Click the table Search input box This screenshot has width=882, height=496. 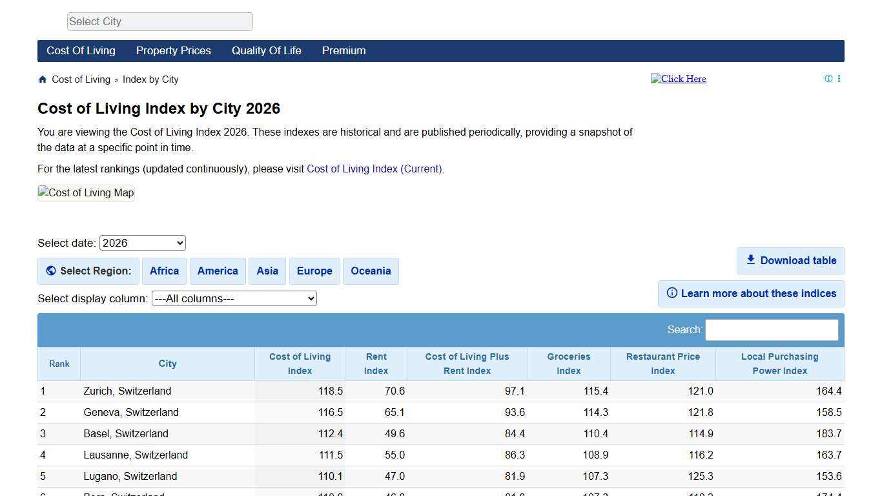(771, 329)
